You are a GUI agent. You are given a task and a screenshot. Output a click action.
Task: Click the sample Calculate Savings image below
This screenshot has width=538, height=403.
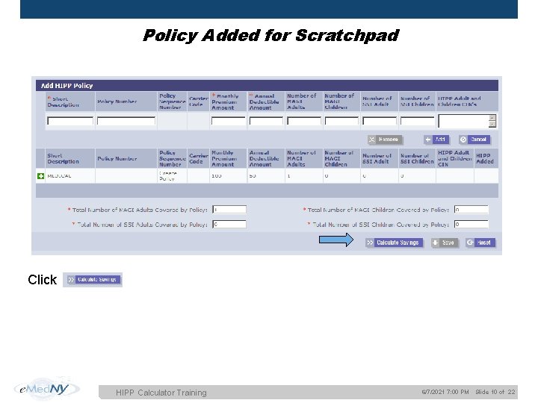93,280
